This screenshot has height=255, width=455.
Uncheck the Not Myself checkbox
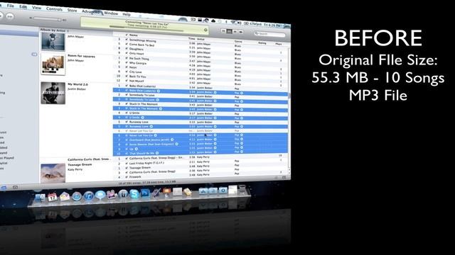coord(127,81)
